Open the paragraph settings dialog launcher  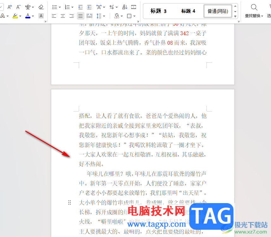point(138,21)
